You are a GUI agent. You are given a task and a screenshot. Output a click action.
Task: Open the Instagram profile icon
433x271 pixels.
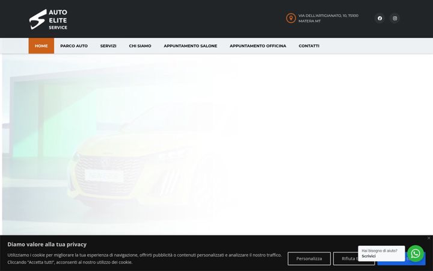point(395,18)
